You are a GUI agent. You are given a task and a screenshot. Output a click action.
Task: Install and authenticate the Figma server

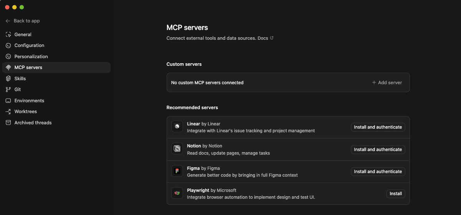click(378, 172)
